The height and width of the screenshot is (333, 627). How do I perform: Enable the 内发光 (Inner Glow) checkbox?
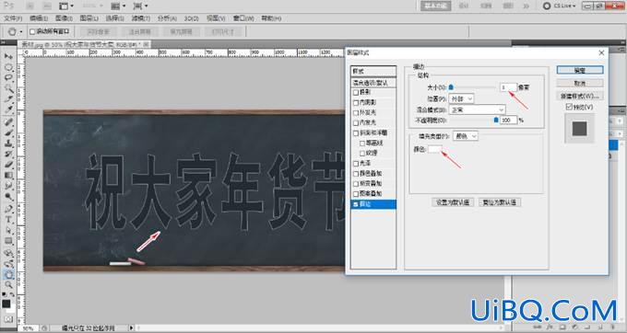[x=356, y=123]
